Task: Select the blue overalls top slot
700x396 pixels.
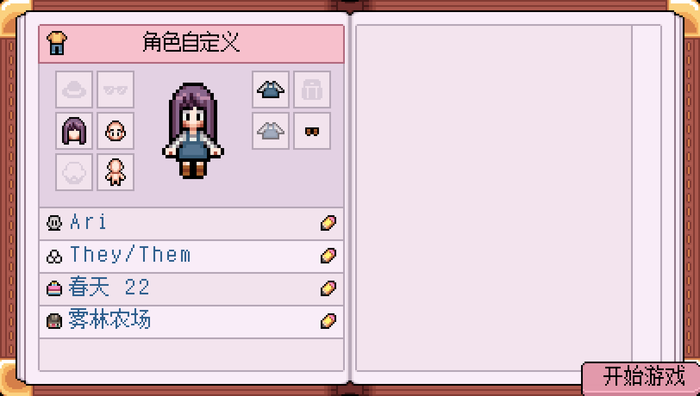Action: [x=271, y=90]
